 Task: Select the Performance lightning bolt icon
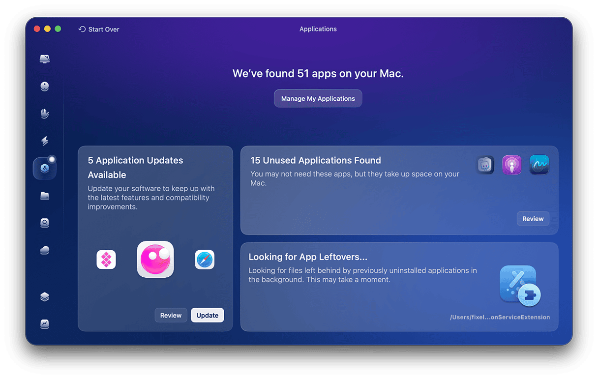click(45, 141)
